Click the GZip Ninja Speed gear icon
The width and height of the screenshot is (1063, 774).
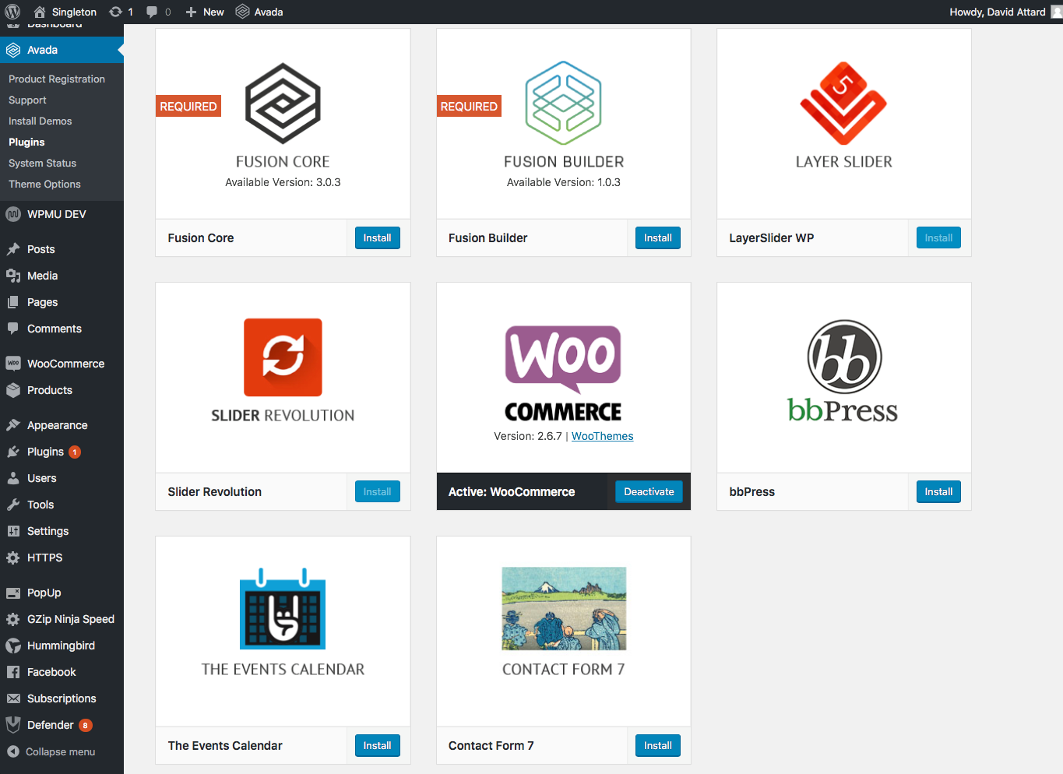click(x=13, y=619)
